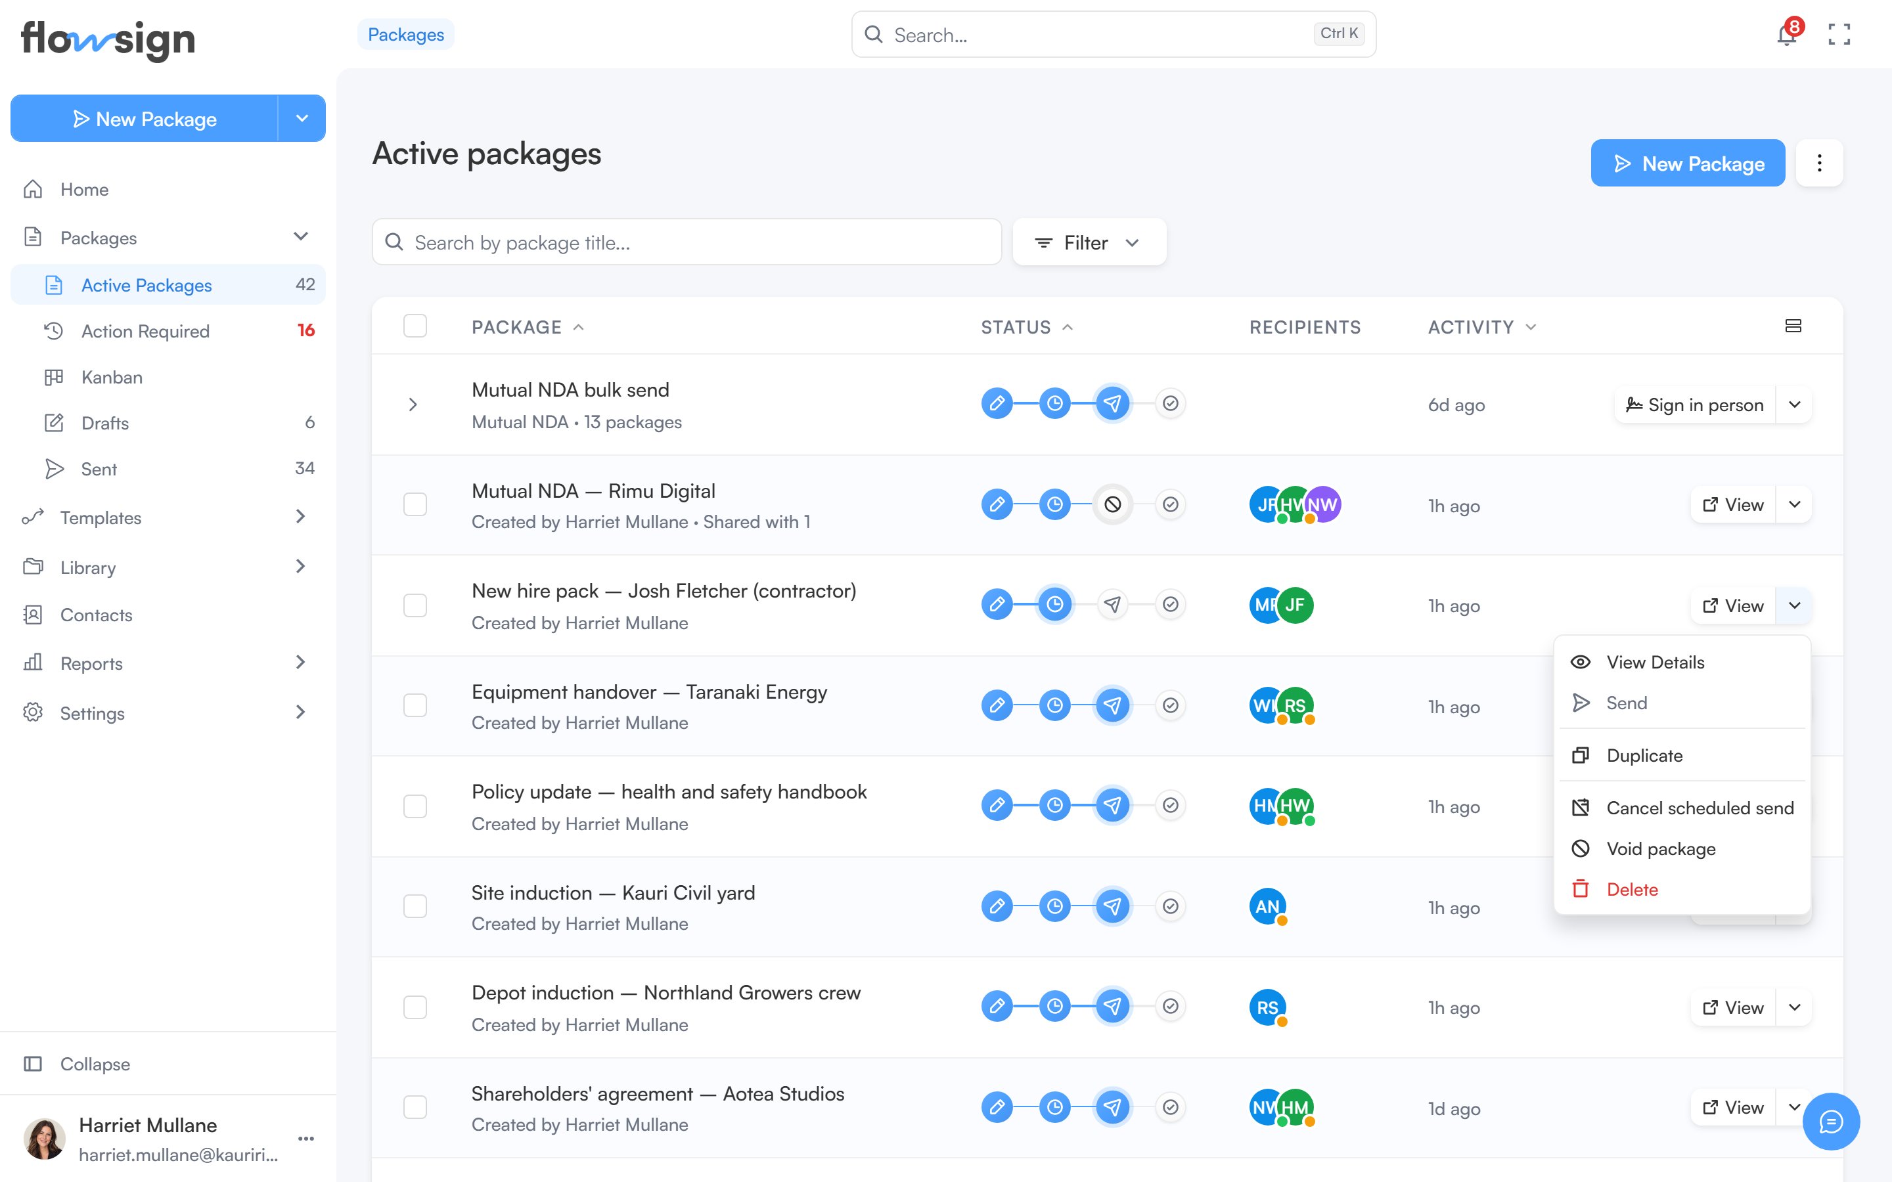Check the Policy update handbook row checkbox
The width and height of the screenshot is (1892, 1182).
[415, 806]
